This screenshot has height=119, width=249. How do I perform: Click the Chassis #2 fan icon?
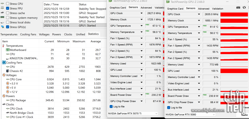(8, 71)
